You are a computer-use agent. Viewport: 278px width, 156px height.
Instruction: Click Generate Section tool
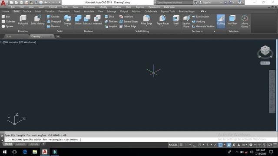pyautogui.click(x=203, y=26)
